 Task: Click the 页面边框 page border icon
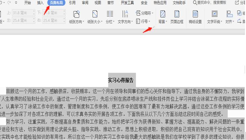[177, 14]
